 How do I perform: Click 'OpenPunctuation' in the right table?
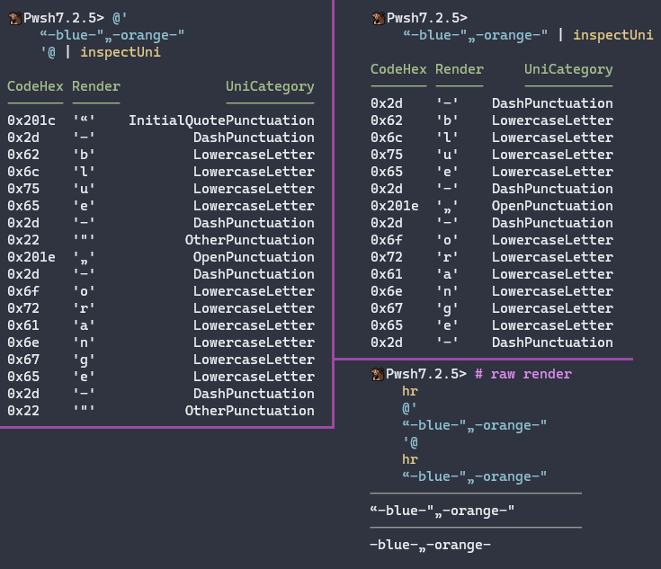(552, 206)
